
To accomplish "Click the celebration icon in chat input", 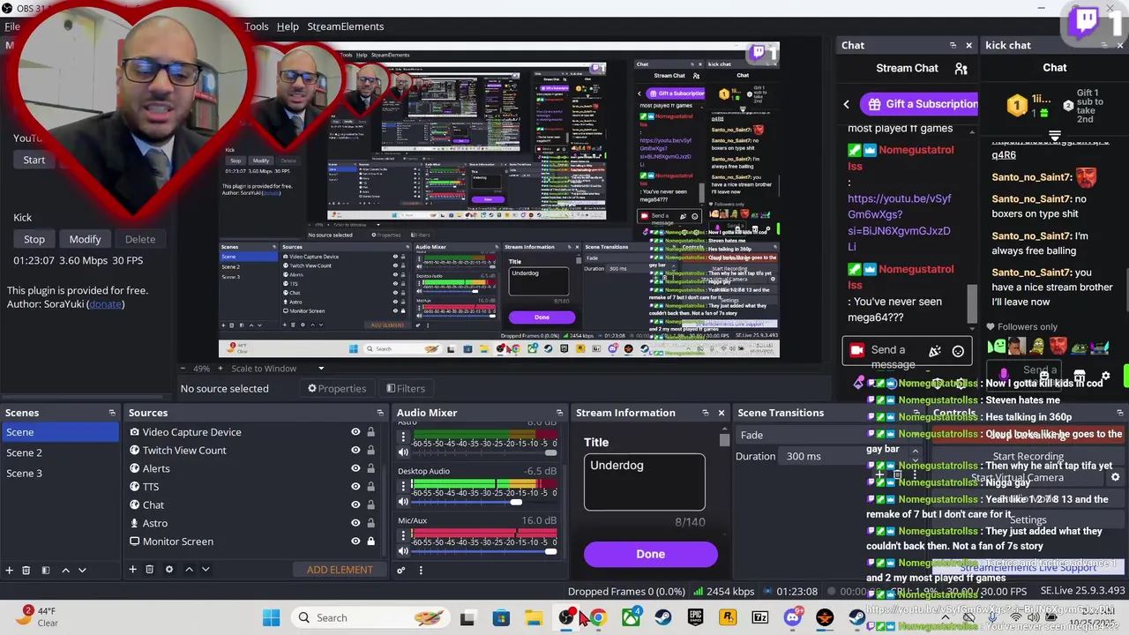I will tap(935, 351).
